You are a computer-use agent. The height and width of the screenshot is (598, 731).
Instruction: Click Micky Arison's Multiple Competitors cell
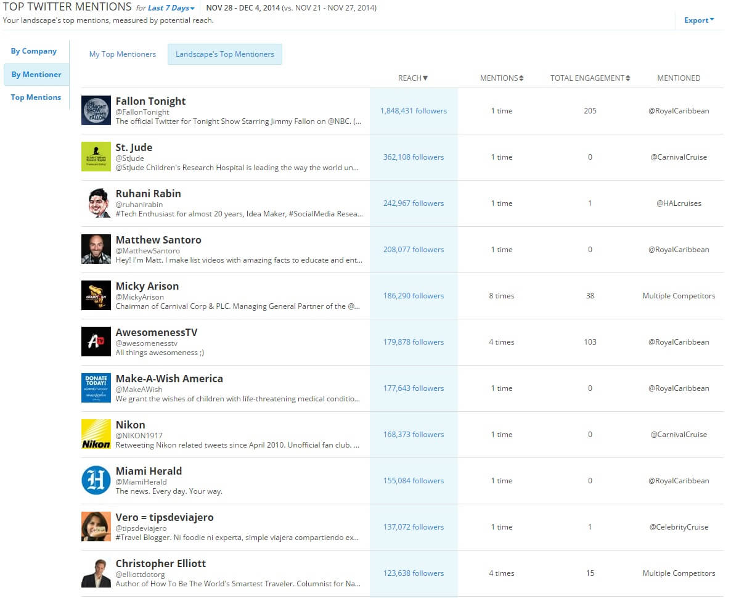679,296
